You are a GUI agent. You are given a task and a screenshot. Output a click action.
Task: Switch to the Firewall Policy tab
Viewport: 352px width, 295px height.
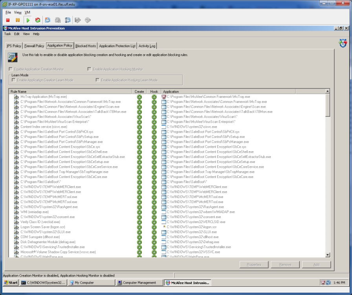pos(34,46)
